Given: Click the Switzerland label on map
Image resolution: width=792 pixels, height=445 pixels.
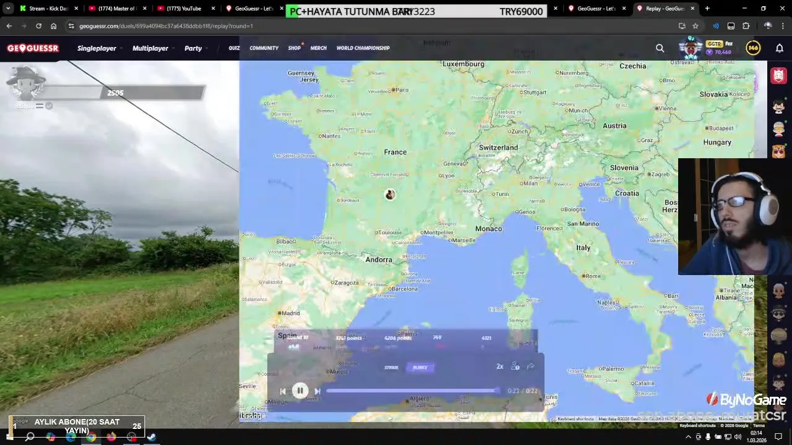Looking at the screenshot, I should pyautogui.click(x=498, y=148).
